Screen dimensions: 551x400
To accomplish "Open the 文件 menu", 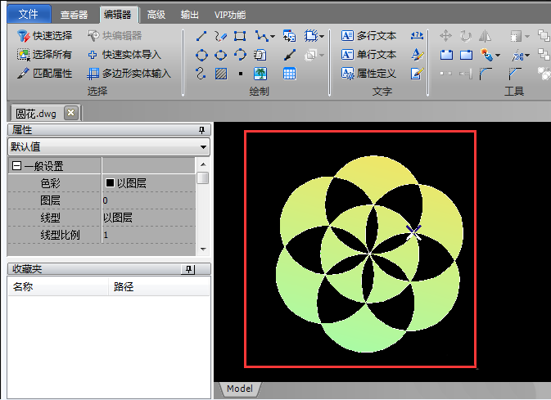I will click(29, 14).
